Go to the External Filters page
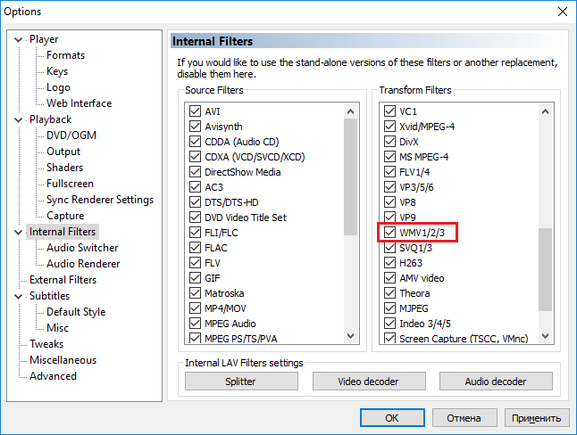Screen dimensions: 577x435 pos(63,280)
